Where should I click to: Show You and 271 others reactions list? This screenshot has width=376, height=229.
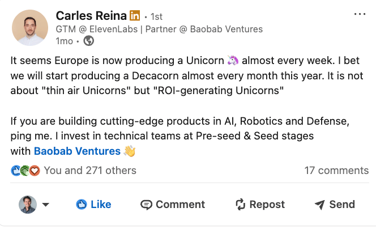click(89, 170)
